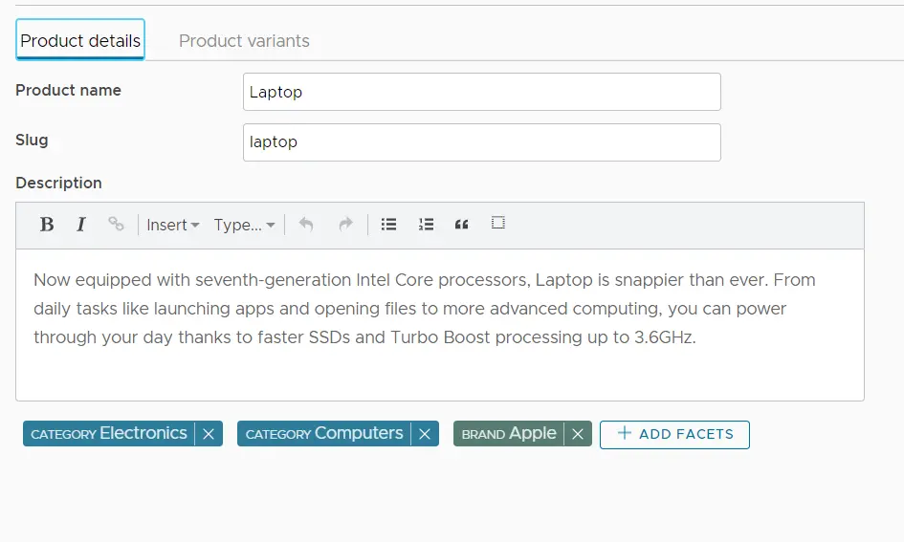The image size is (904, 542).
Task: Open the Insert dropdown menu
Action: 172,225
